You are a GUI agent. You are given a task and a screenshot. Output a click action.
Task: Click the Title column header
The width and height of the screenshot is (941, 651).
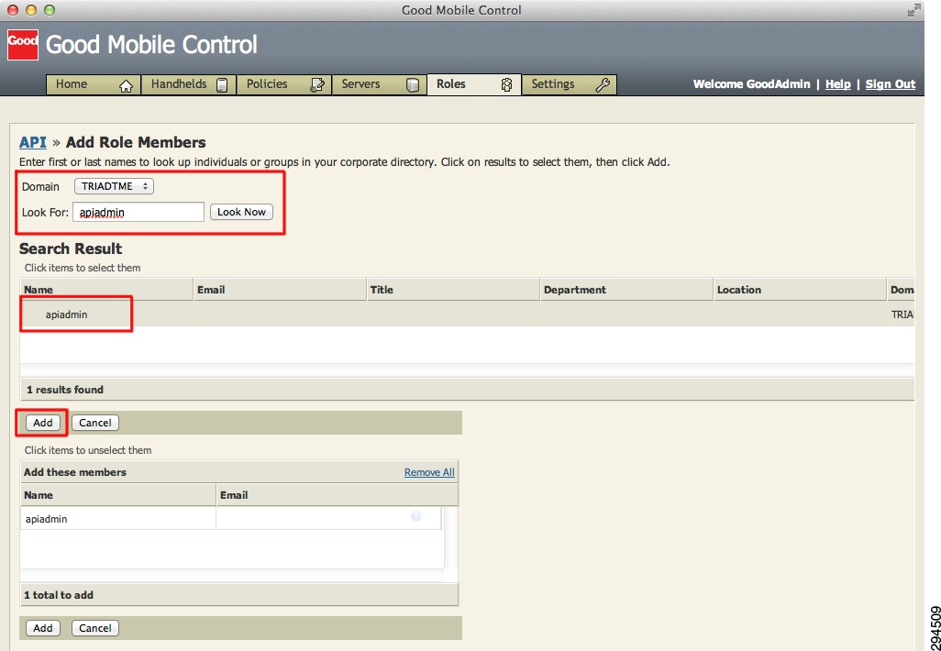(x=454, y=290)
